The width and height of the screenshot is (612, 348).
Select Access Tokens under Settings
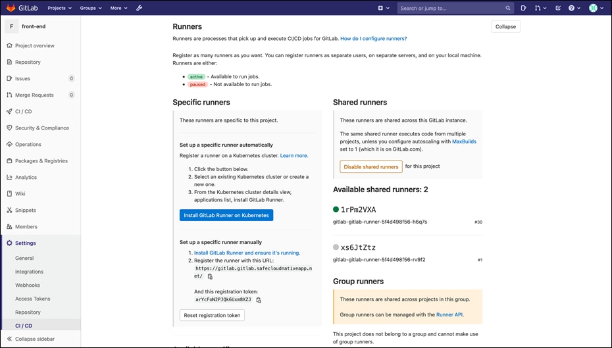click(33, 299)
